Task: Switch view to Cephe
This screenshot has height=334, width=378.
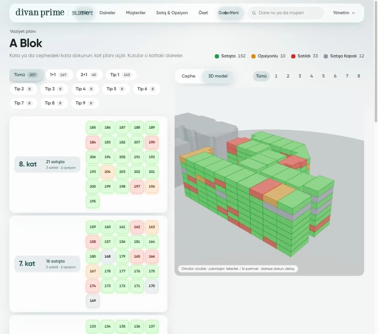Action: tap(189, 76)
